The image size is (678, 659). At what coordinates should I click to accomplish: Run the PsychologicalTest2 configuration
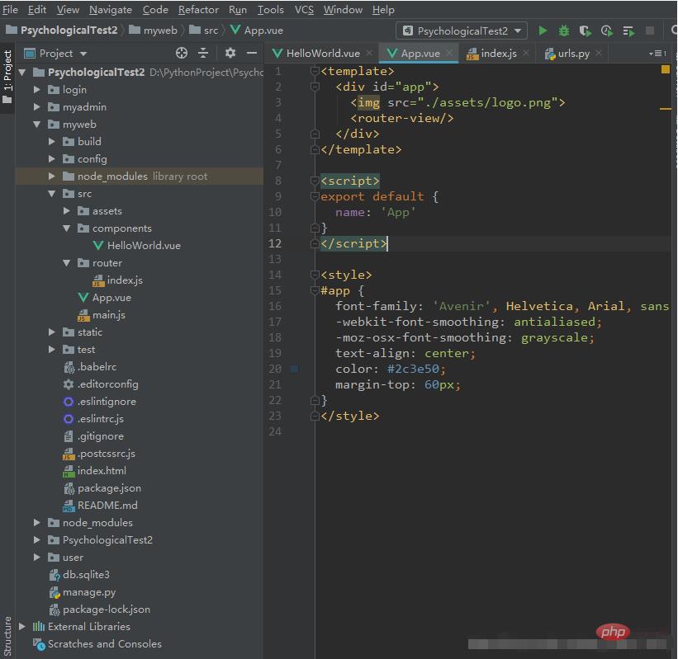543,31
